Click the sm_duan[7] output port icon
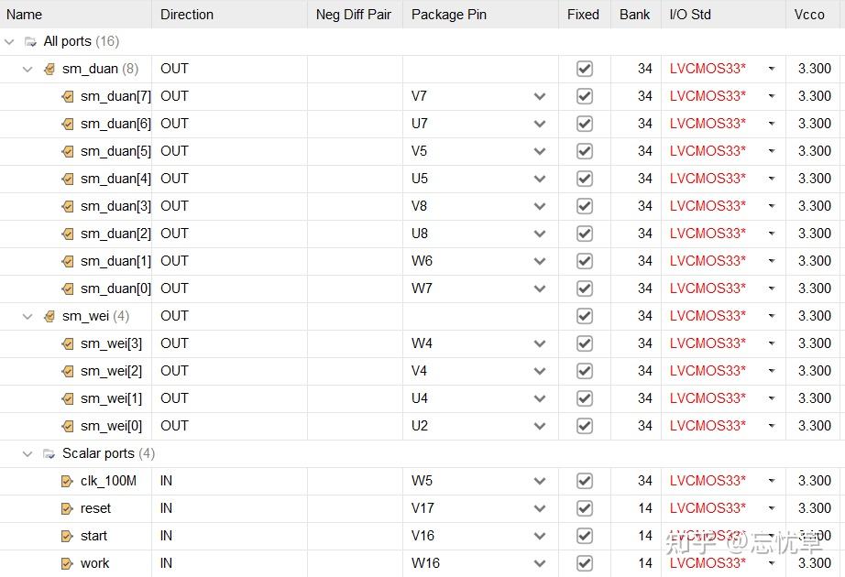 pos(68,96)
